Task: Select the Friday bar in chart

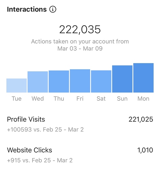Action: (80, 81)
